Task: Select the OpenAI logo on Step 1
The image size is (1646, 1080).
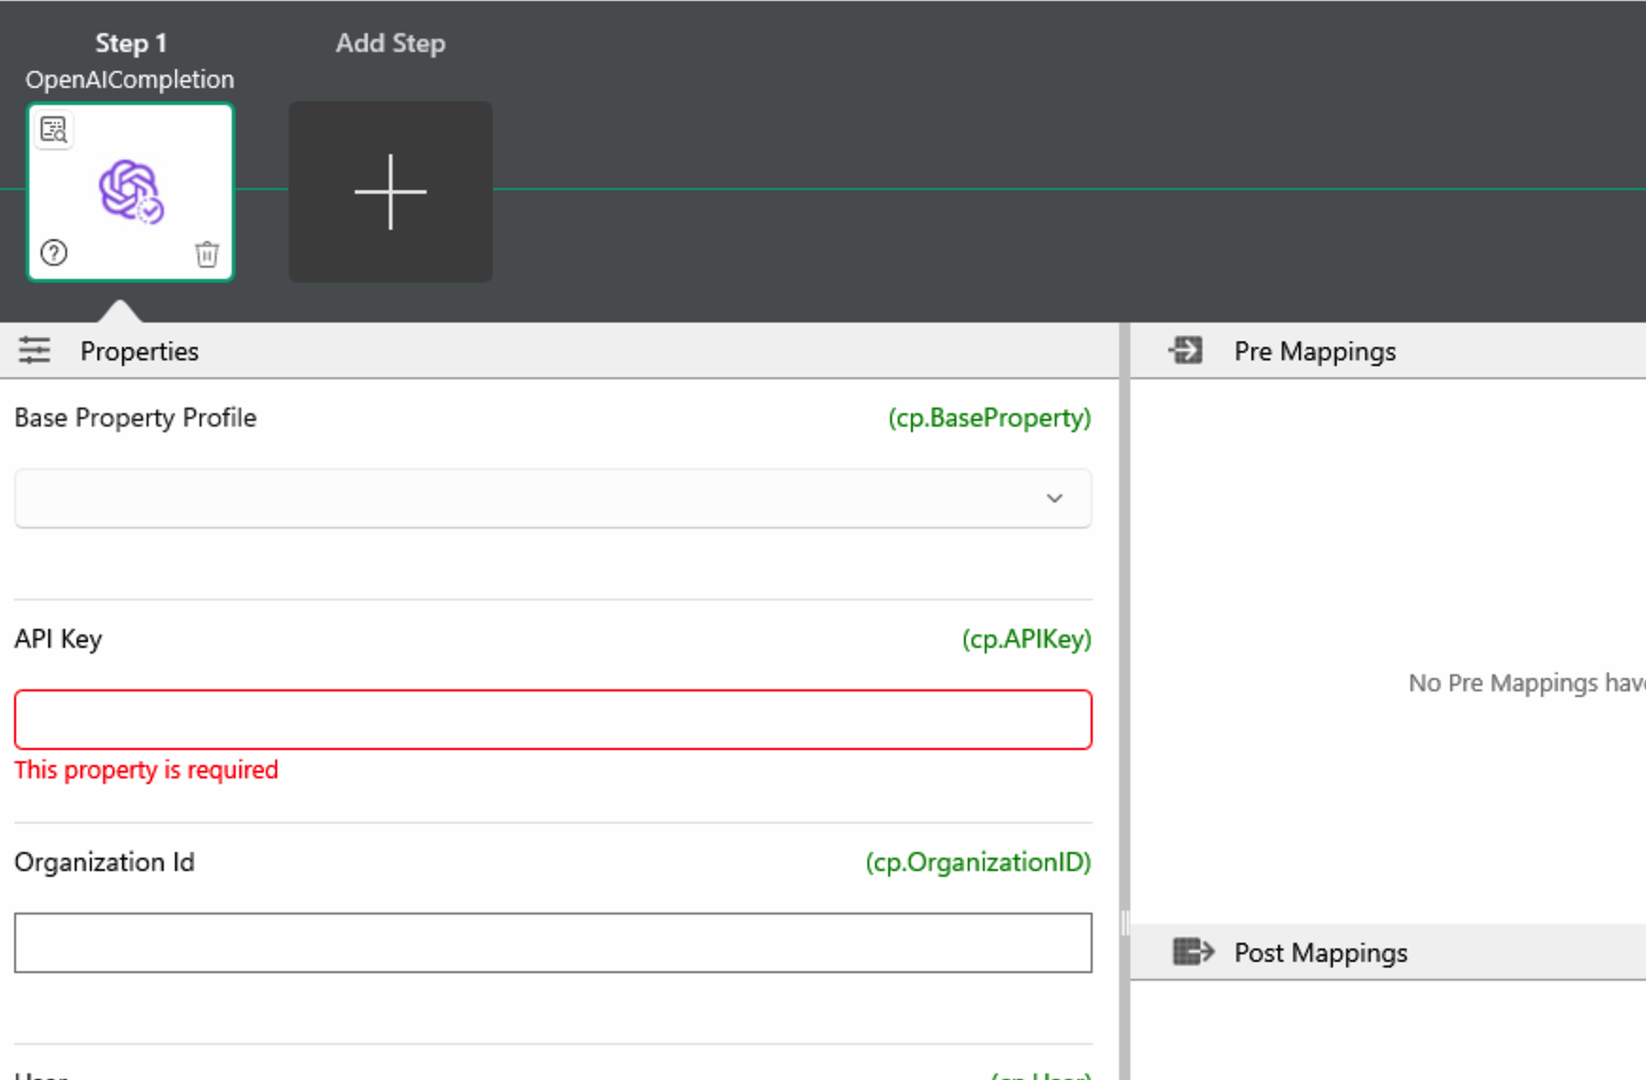Action: point(131,191)
